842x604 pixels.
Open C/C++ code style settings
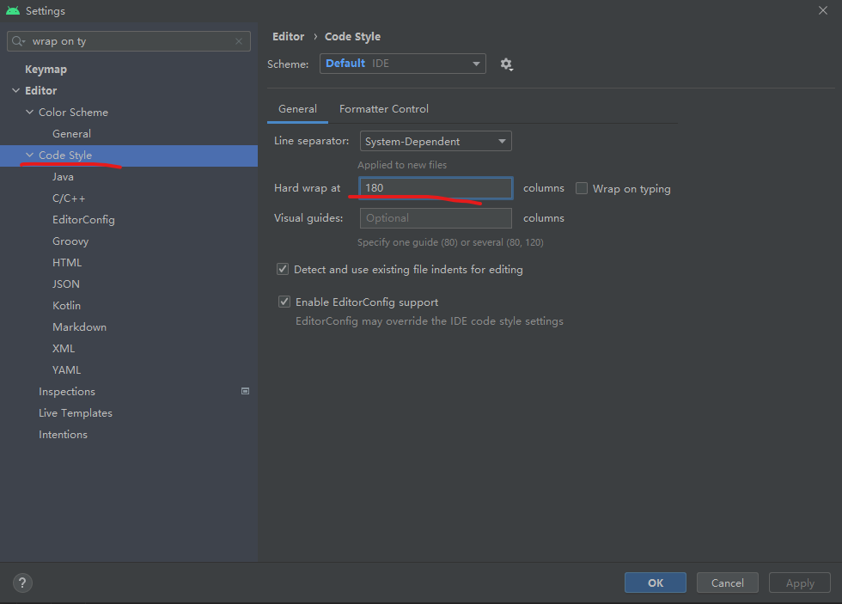click(69, 198)
